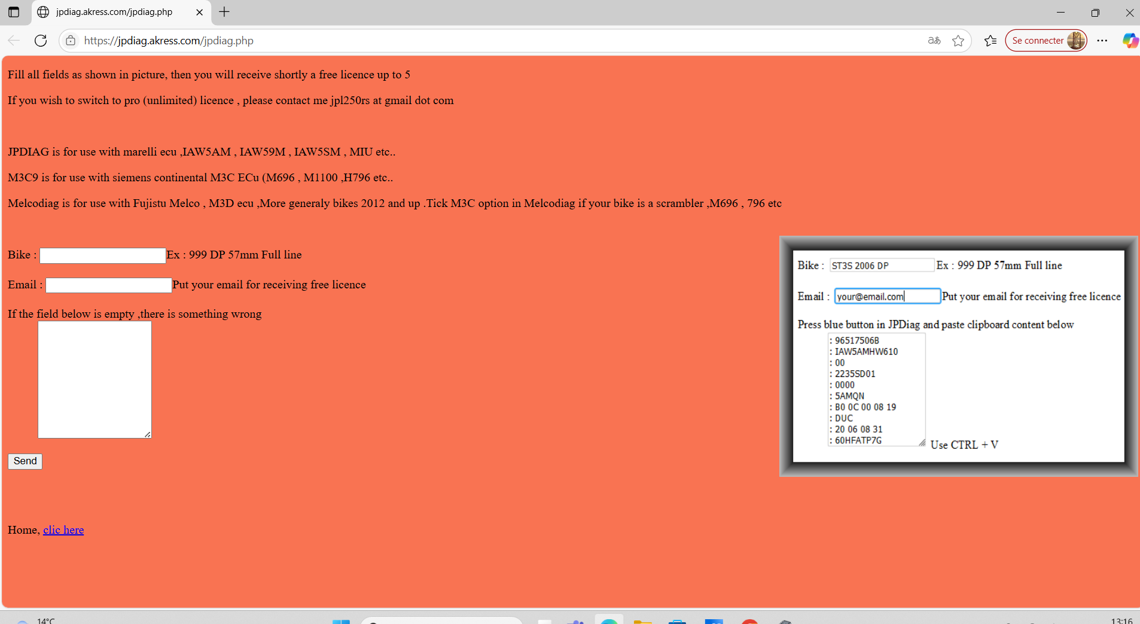Click the Se connecter sign-in button
The height and width of the screenshot is (624, 1140).
point(1046,41)
